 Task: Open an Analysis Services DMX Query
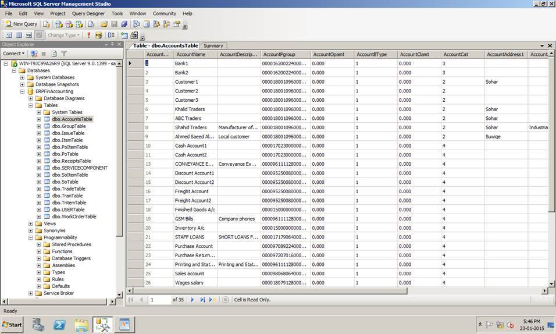(69, 24)
